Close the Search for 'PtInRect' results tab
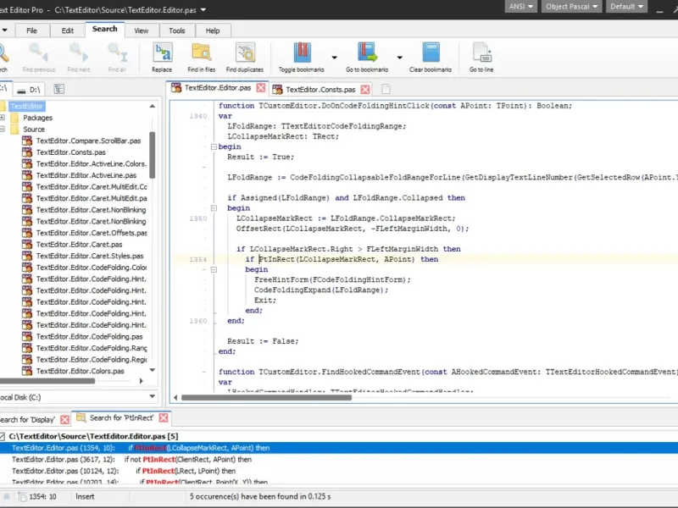Screen dimensions: 678x508 [164, 417]
